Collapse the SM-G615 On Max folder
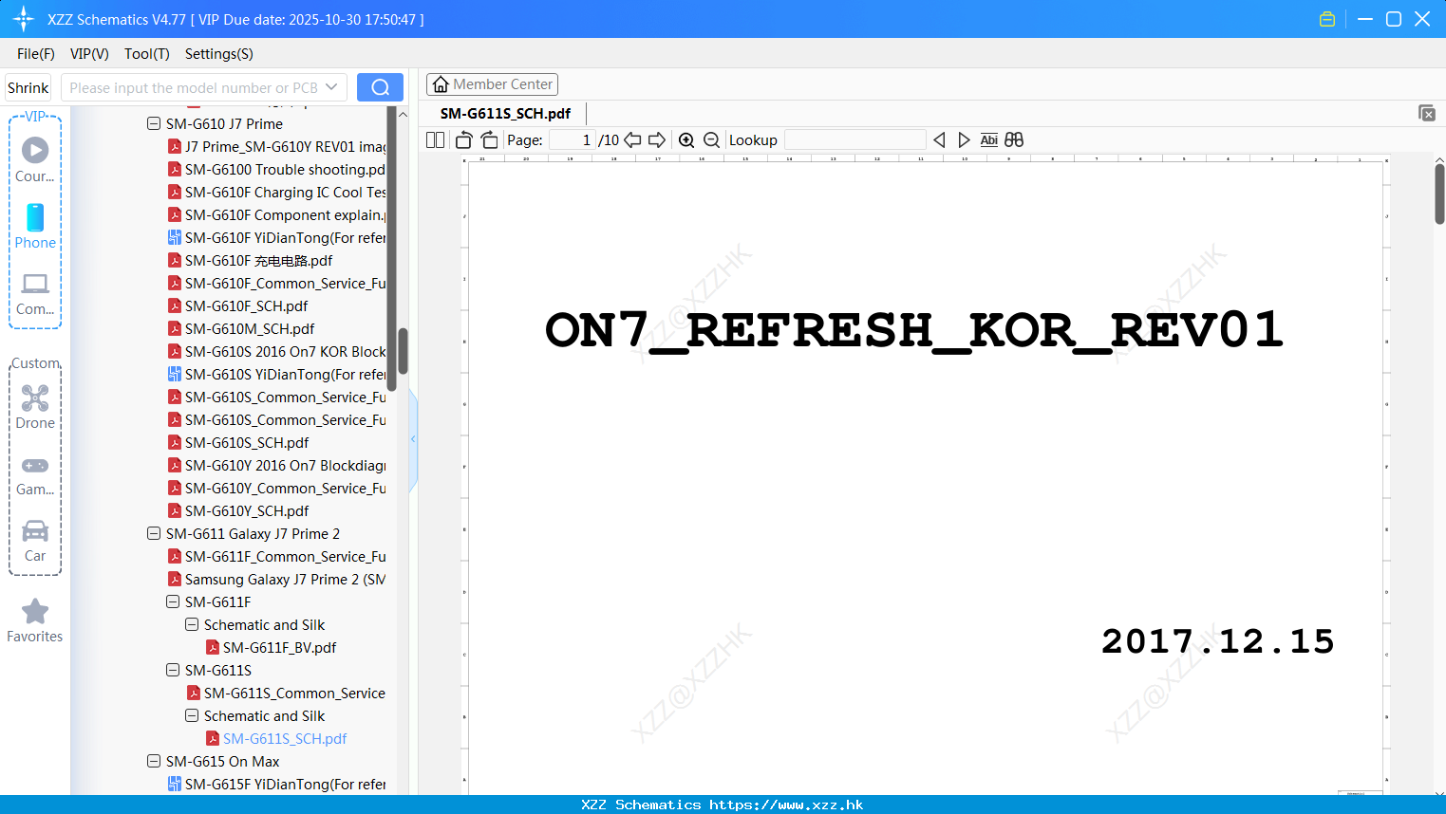Image resolution: width=1446 pixels, height=814 pixels. click(x=154, y=761)
